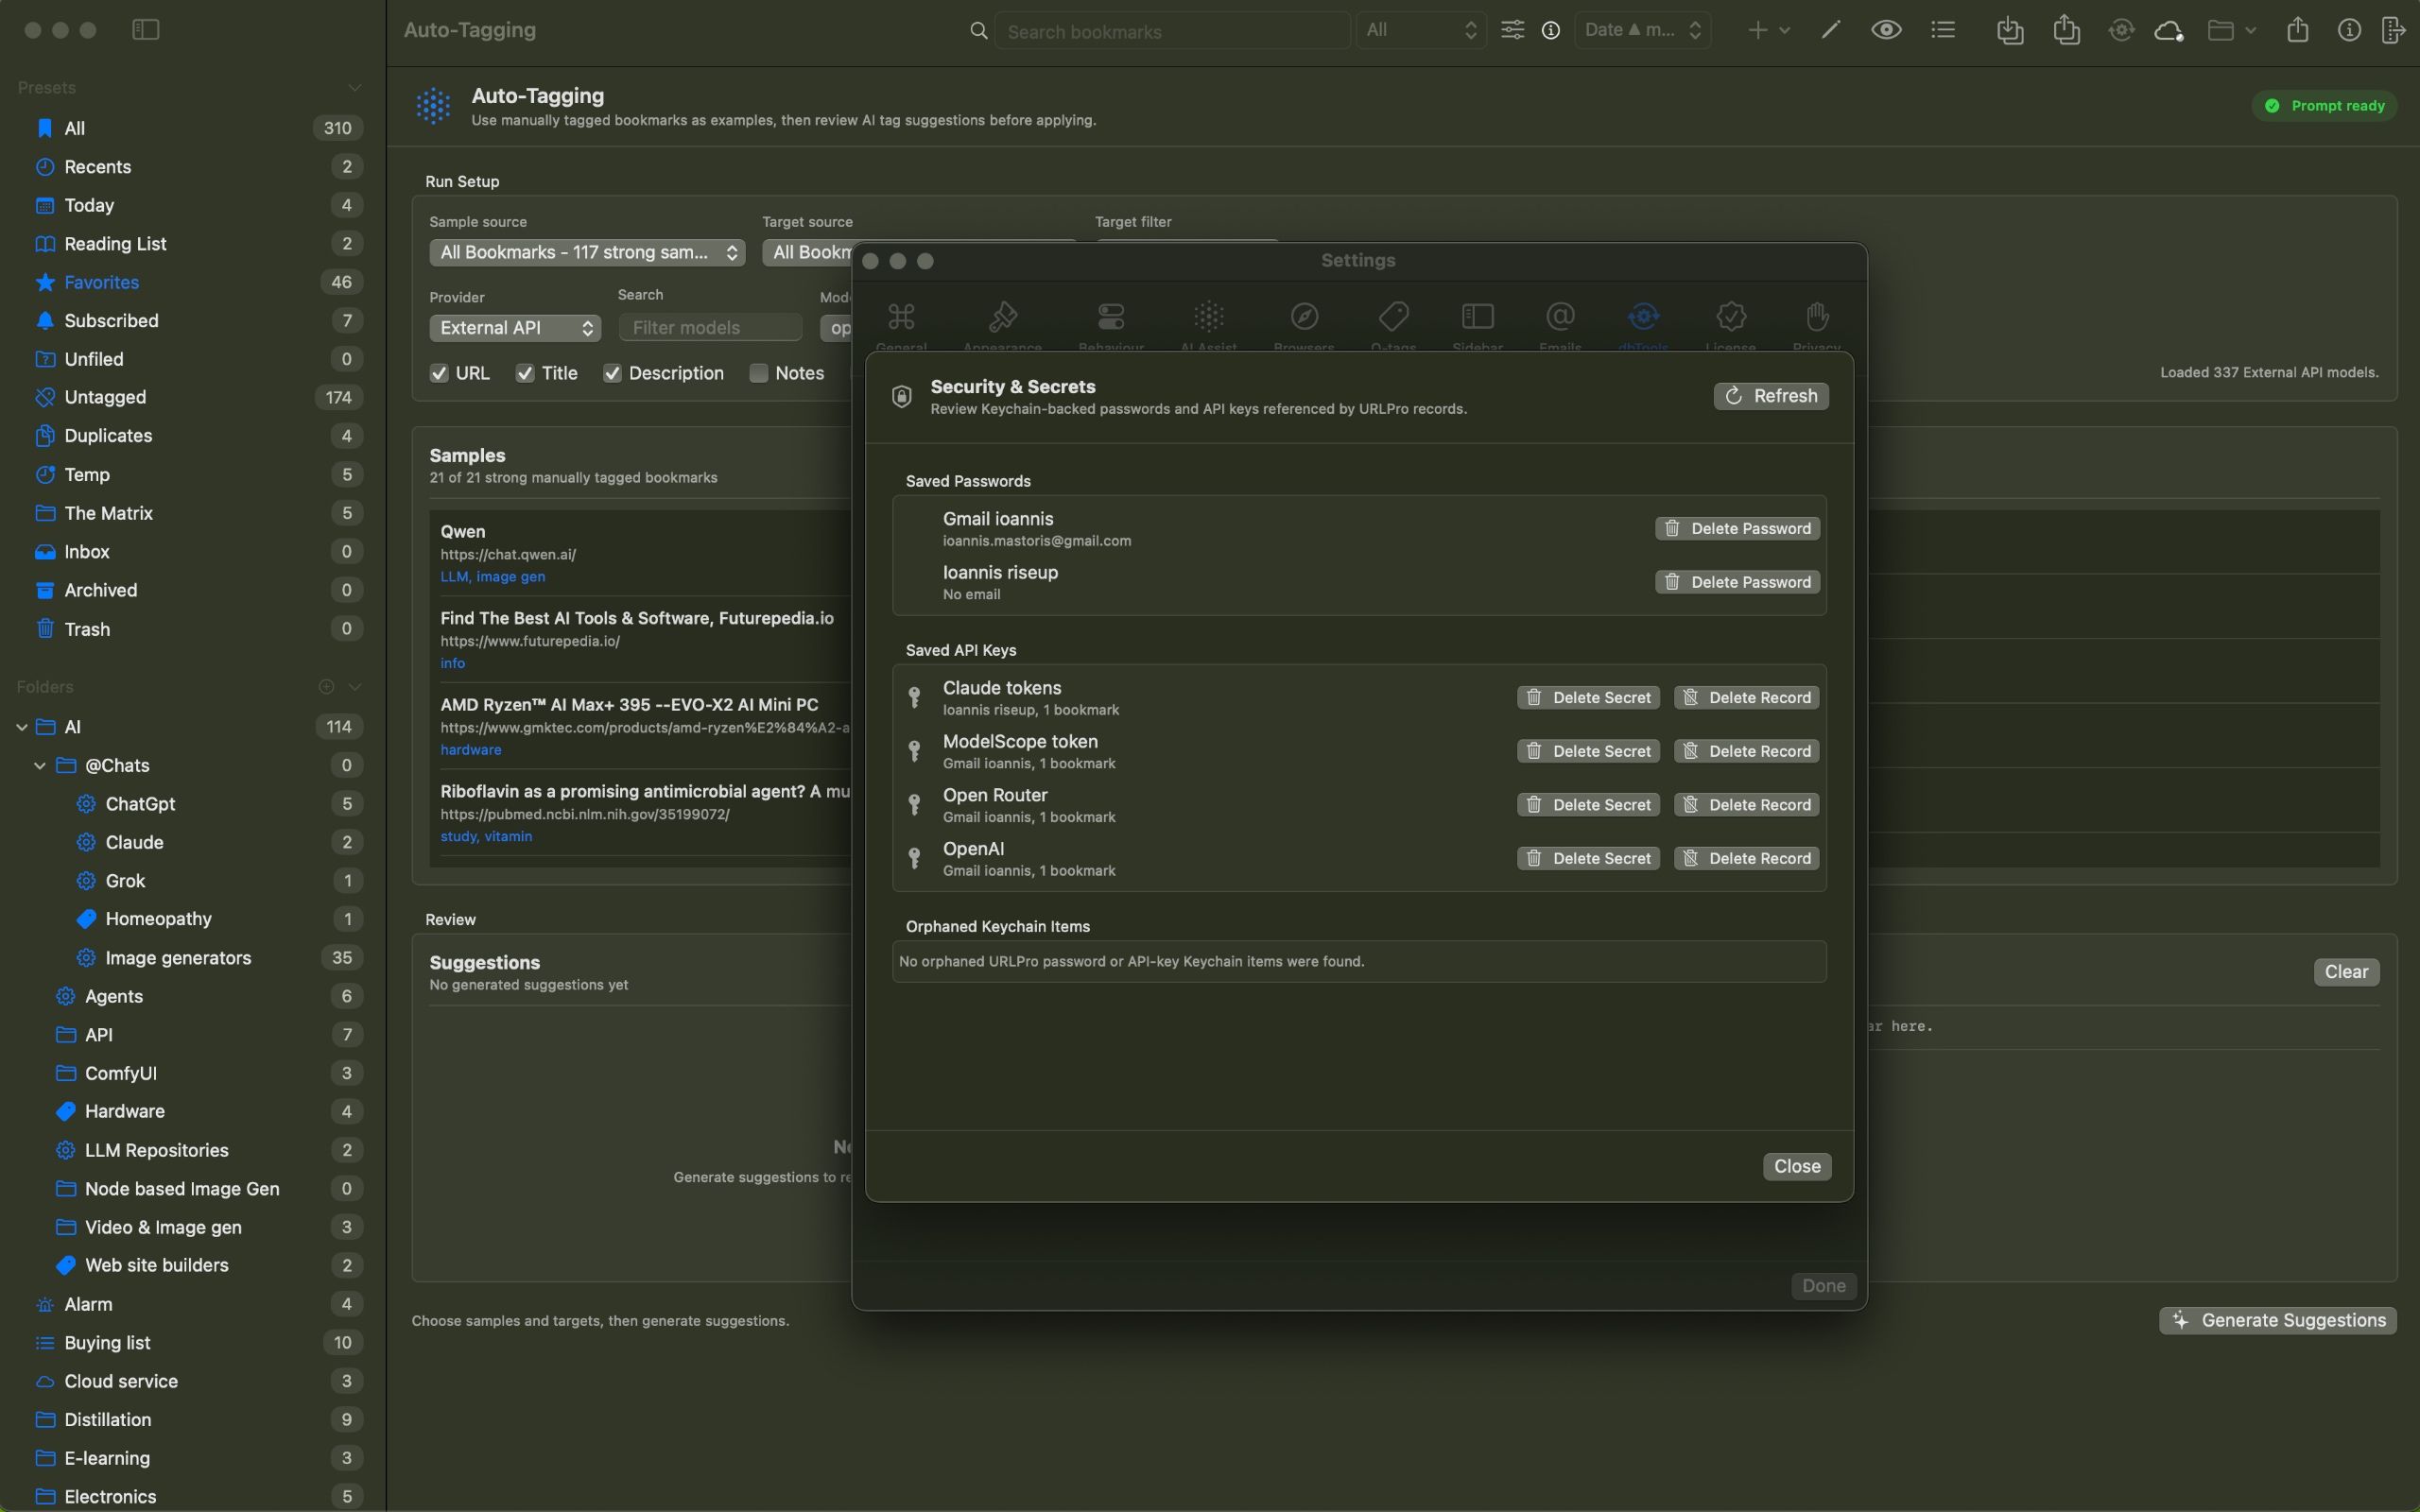Click the Refresh button in Security & Secrets
This screenshot has width=2420, height=1512.
tap(1771, 396)
